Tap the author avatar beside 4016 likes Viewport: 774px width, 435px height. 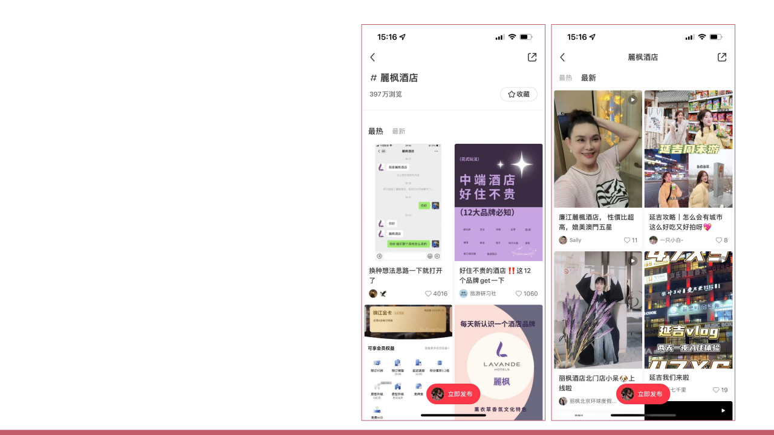click(373, 294)
